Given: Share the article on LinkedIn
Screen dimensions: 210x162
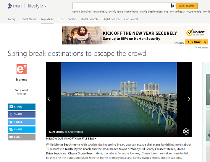Looking at the screenshot, I should (21, 107).
